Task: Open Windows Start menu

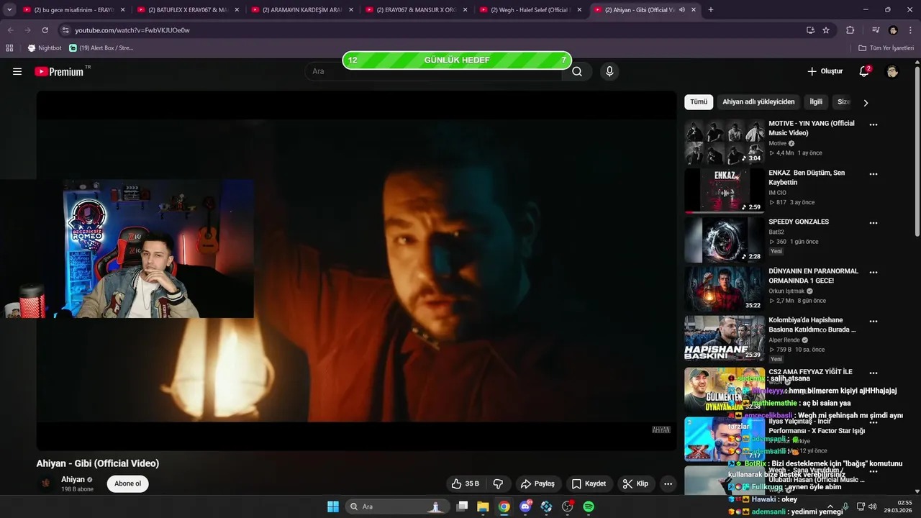Action: point(333,506)
